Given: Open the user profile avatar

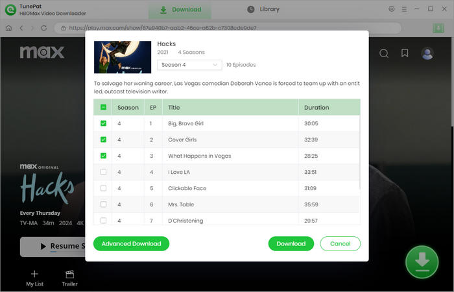Looking at the screenshot, I should point(427,53).
